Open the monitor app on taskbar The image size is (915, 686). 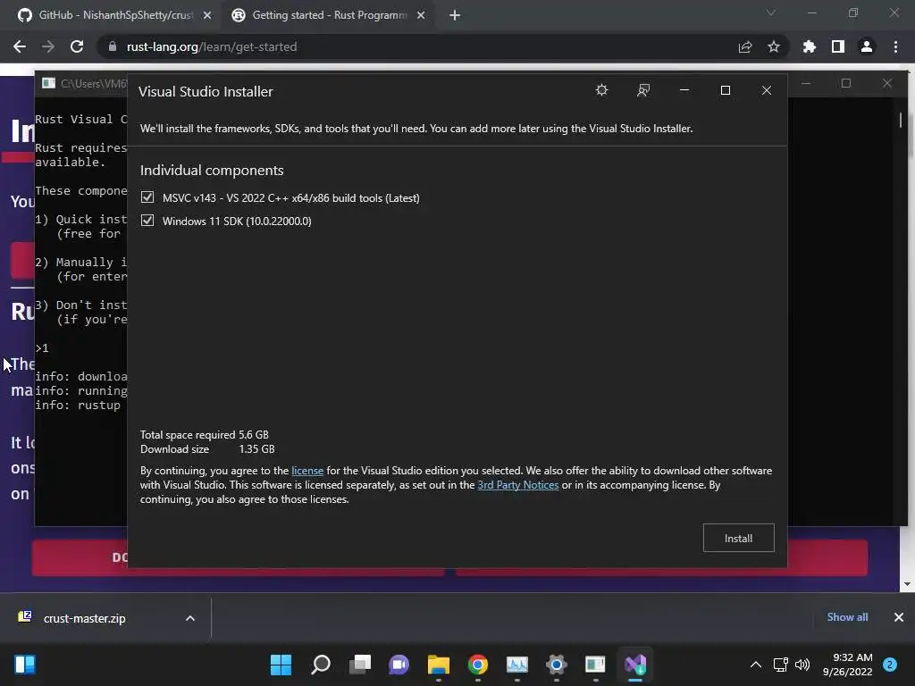517,665
